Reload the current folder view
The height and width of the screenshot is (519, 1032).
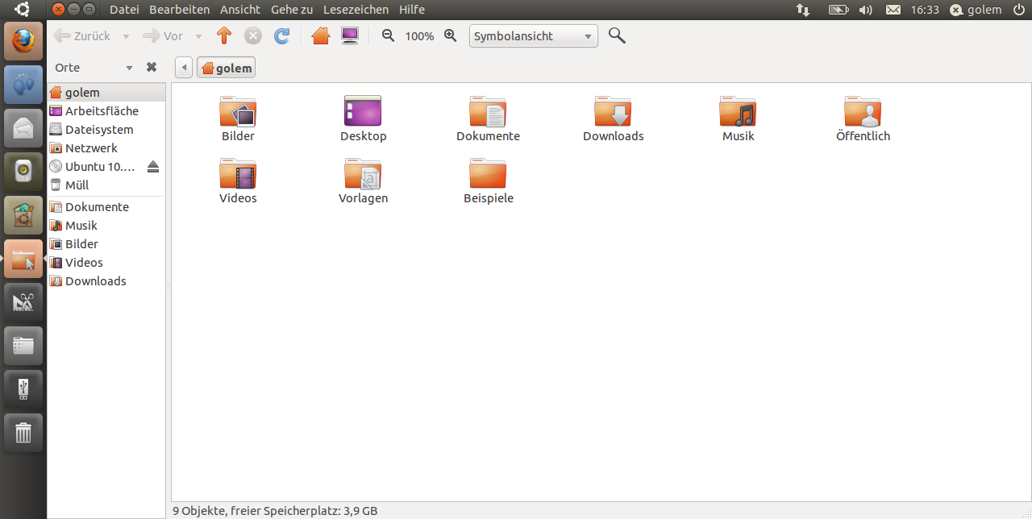point(281,36)
